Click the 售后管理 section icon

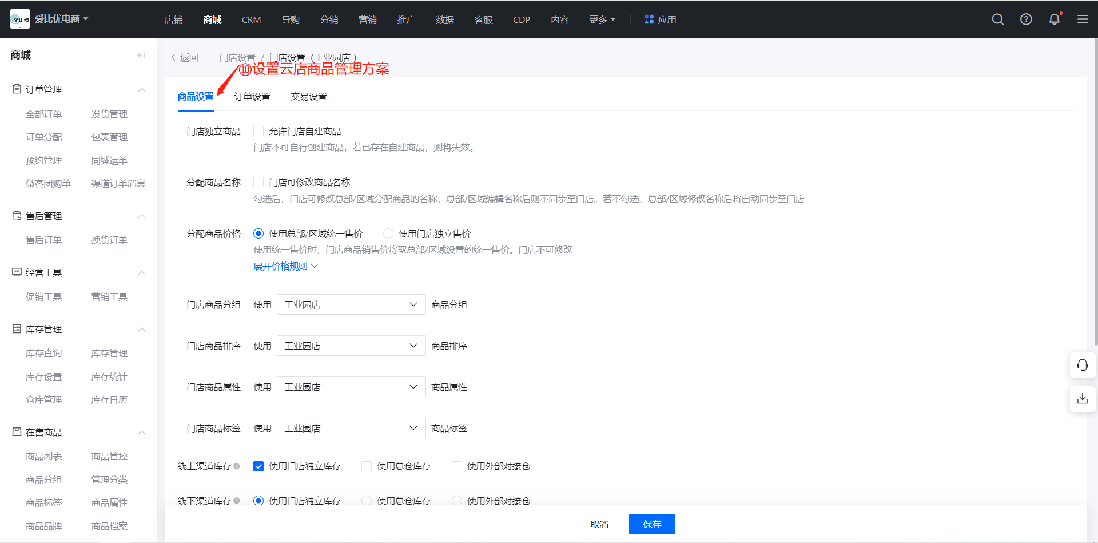(x=17, y=216)
